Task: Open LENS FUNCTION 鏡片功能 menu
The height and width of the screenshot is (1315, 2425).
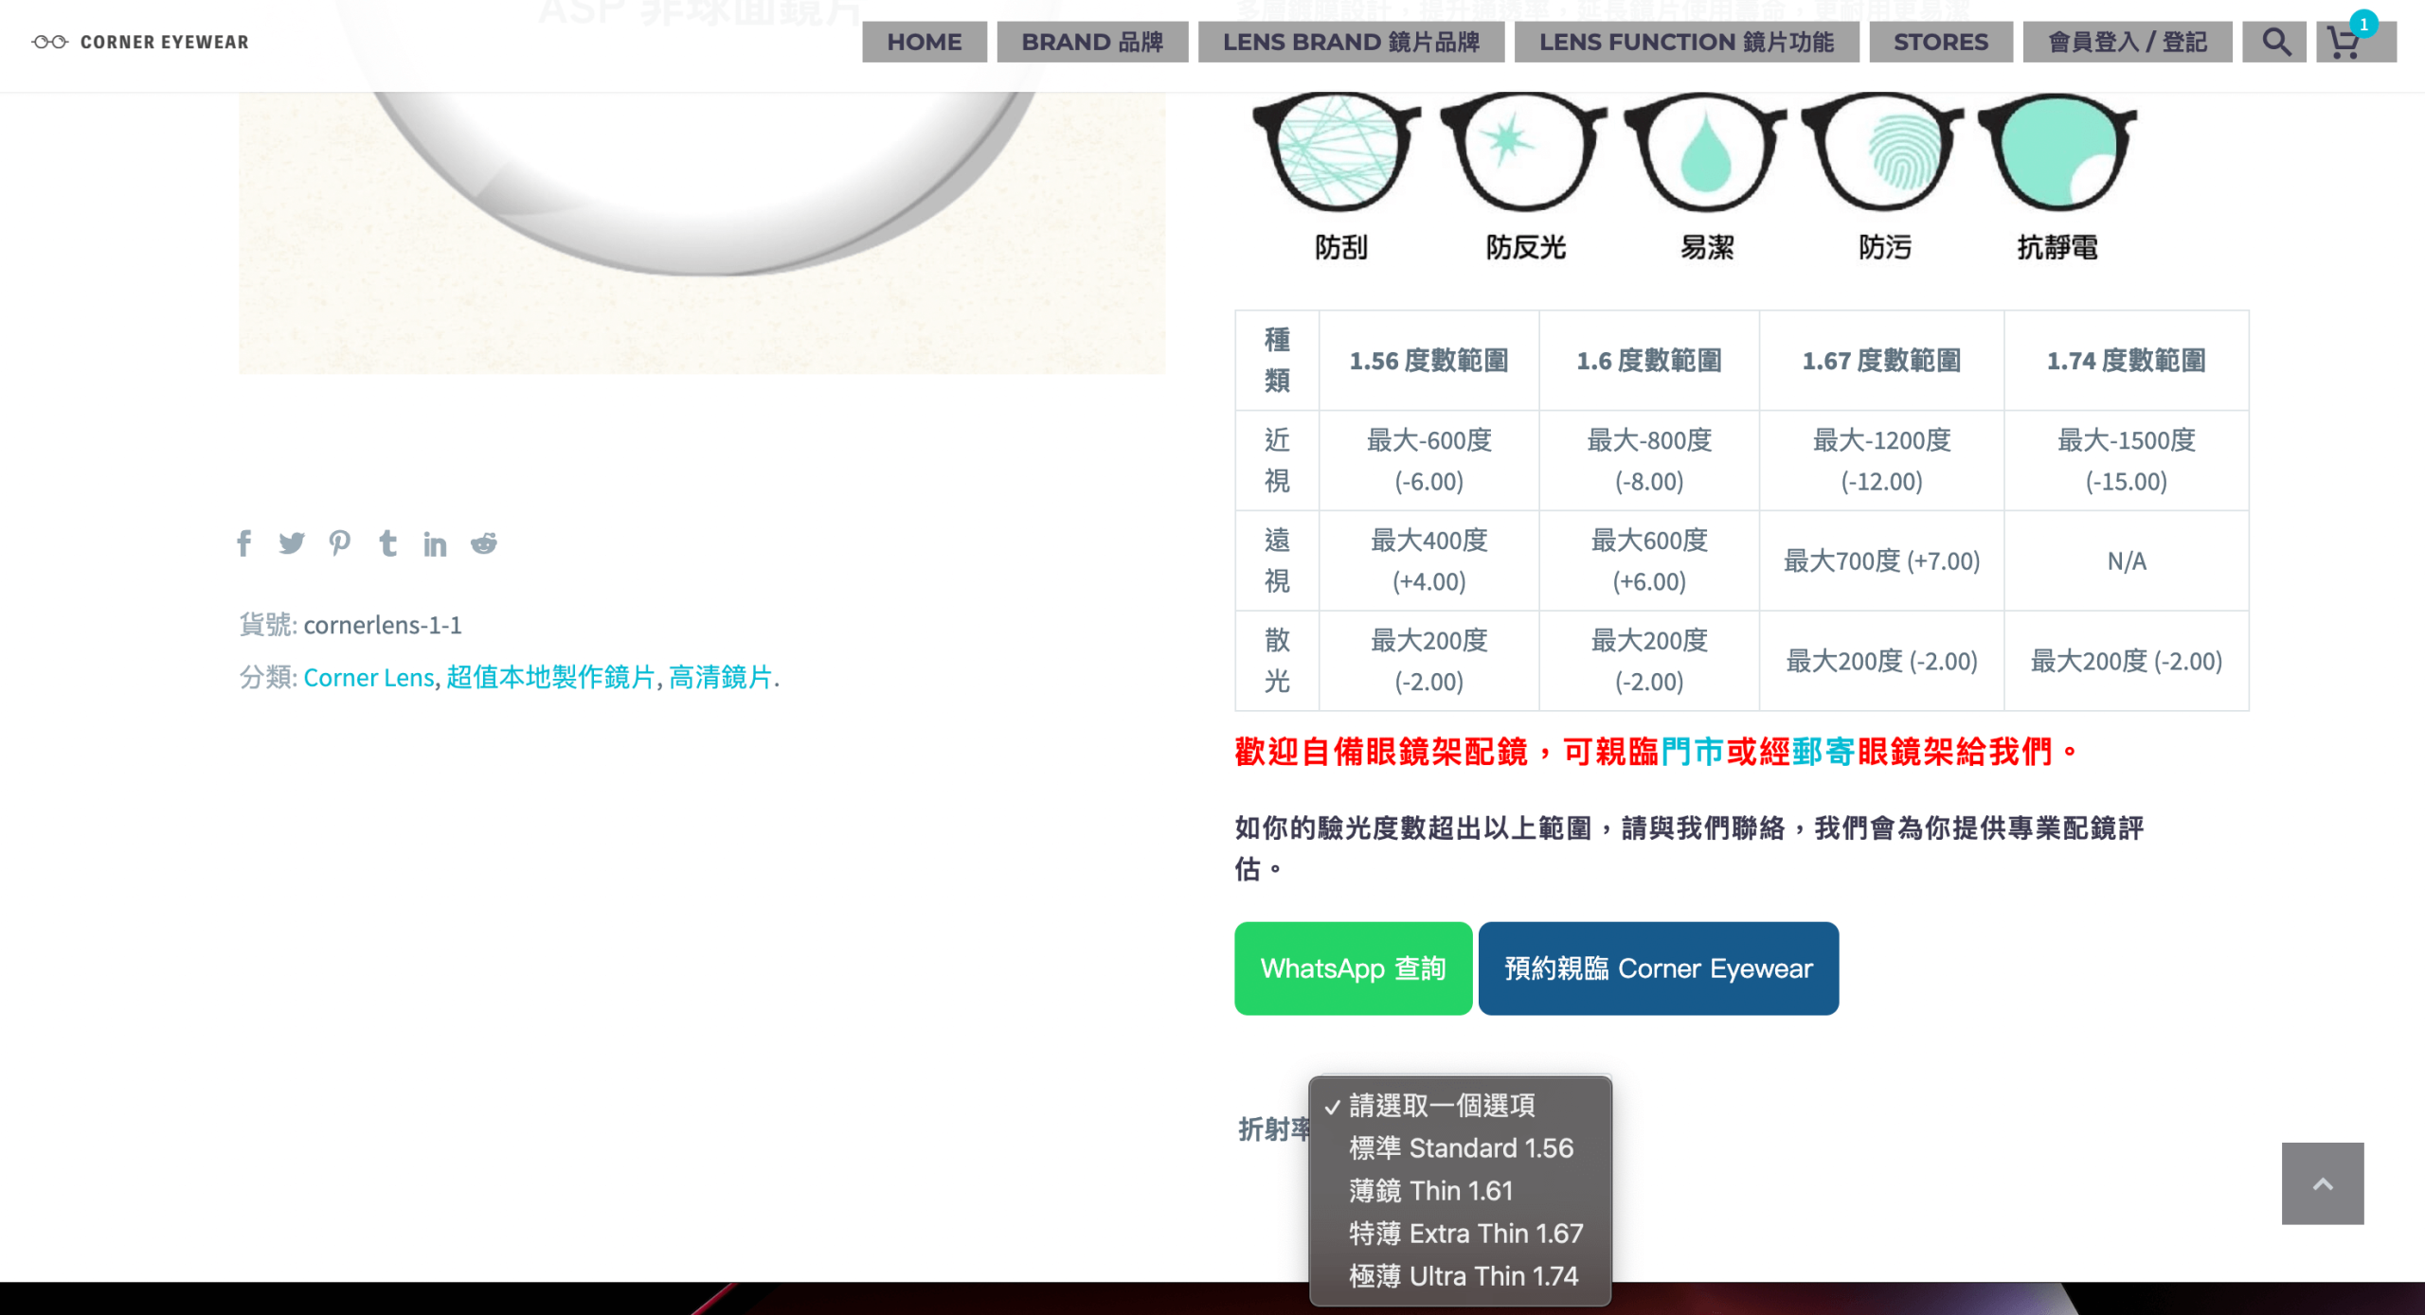Action: pyautogui.click(x=1686, y=42)
